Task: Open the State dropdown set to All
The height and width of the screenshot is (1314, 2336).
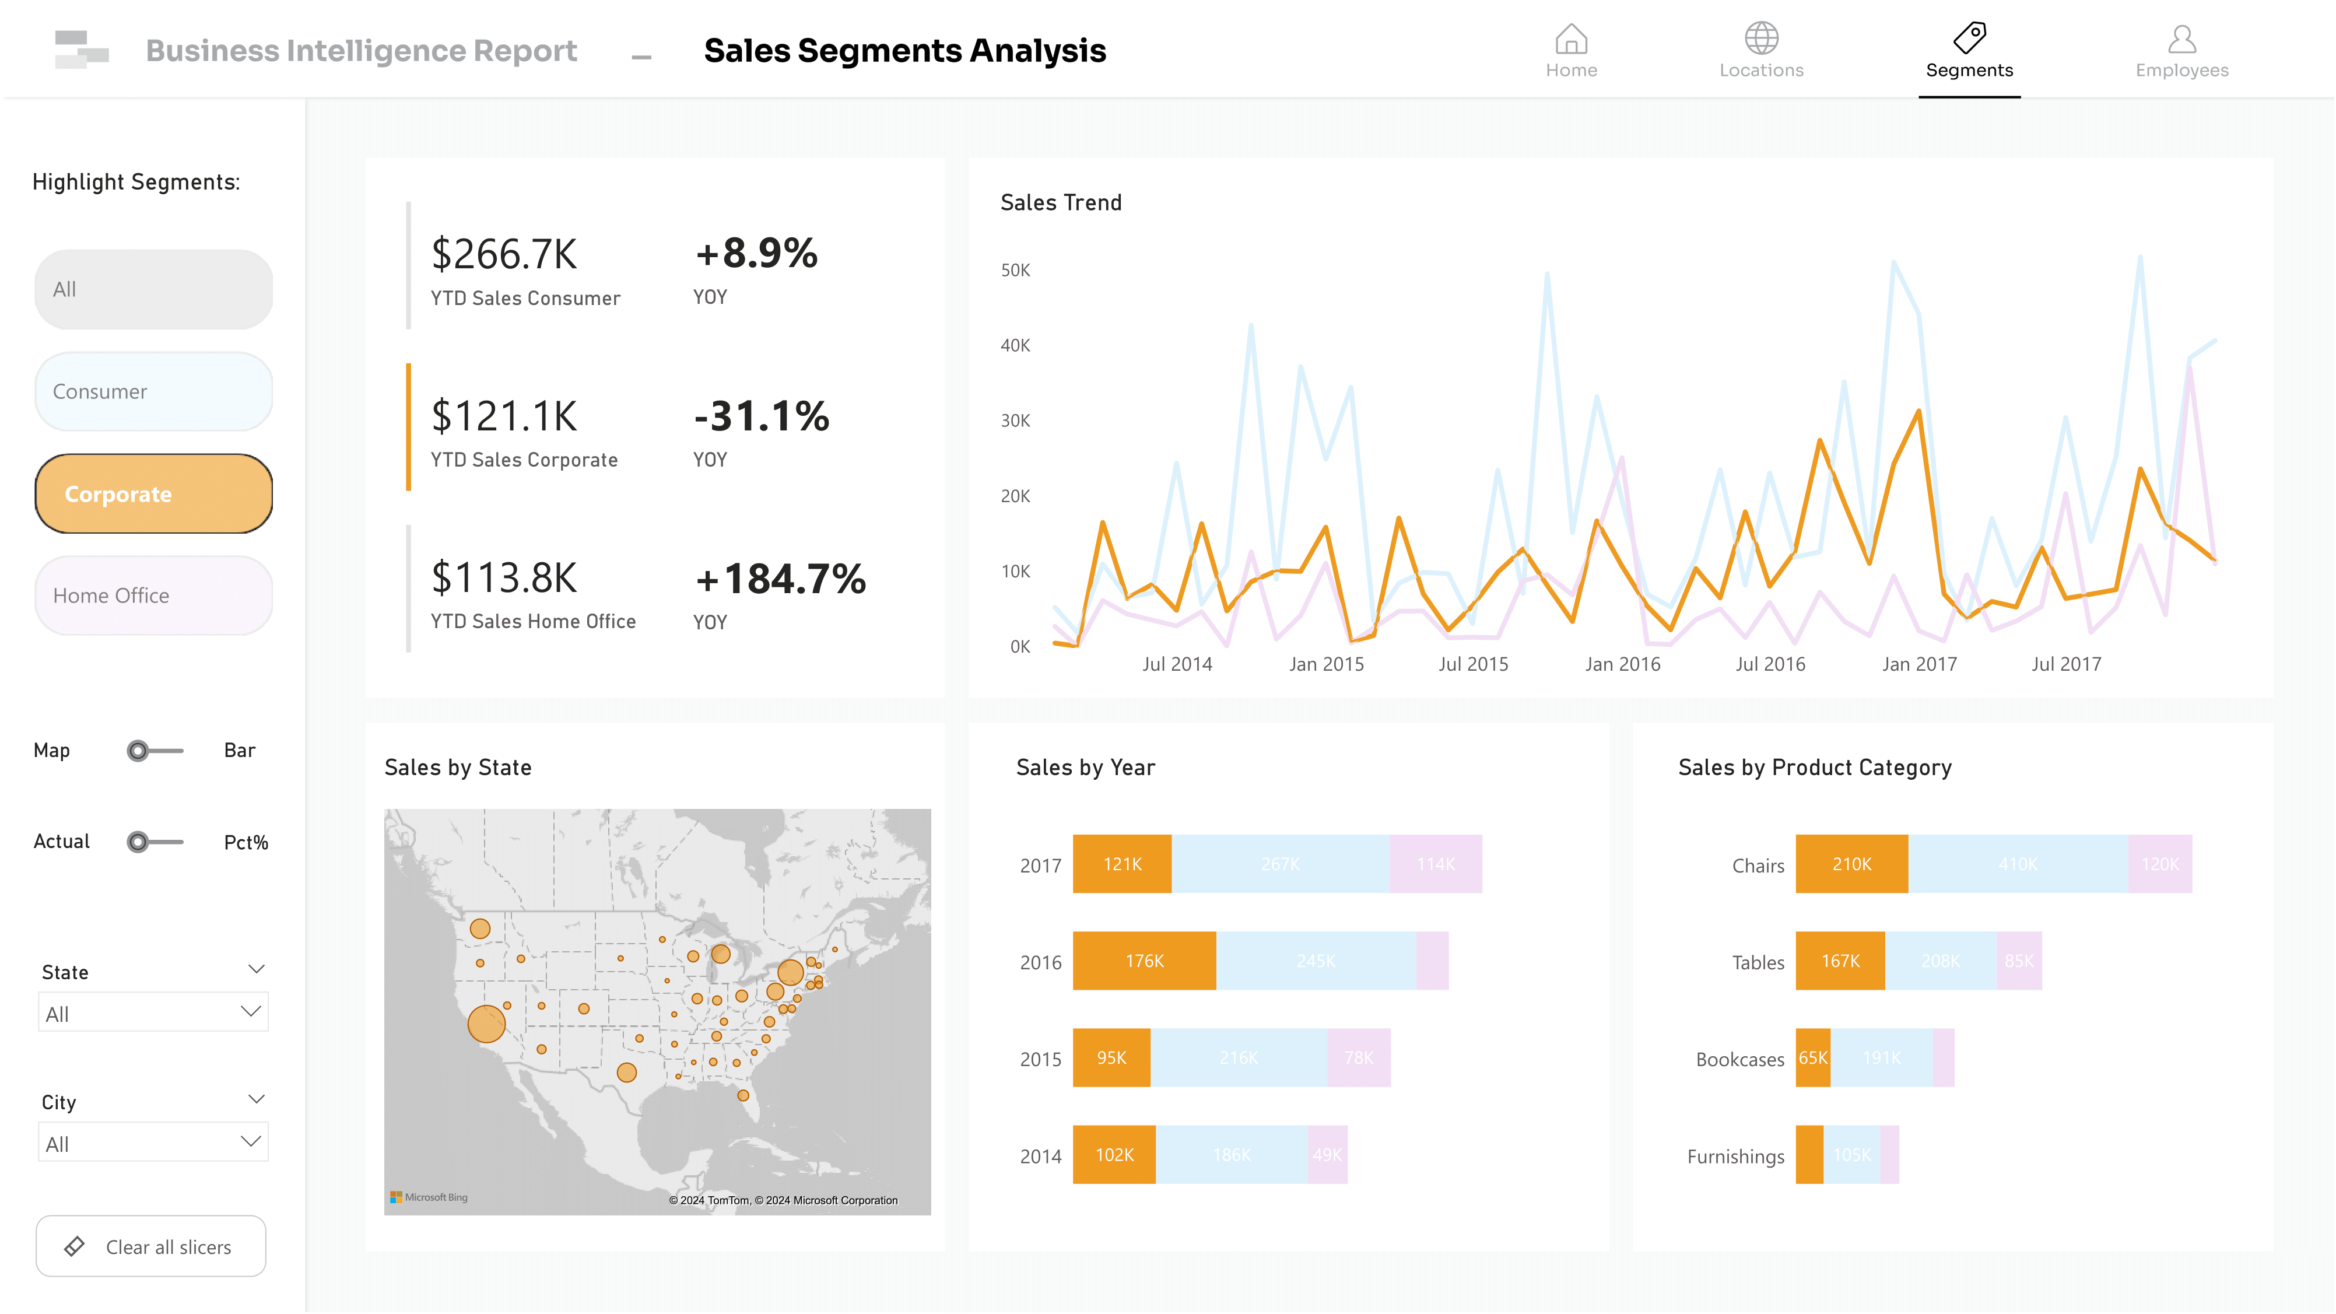Action: pos(153,1013)
